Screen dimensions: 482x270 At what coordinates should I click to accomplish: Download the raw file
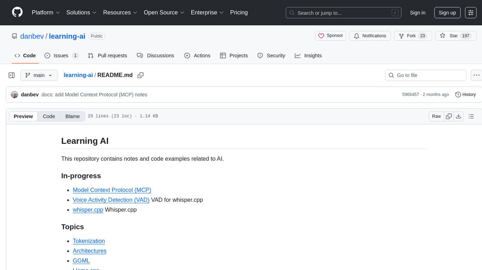(459, 116)
